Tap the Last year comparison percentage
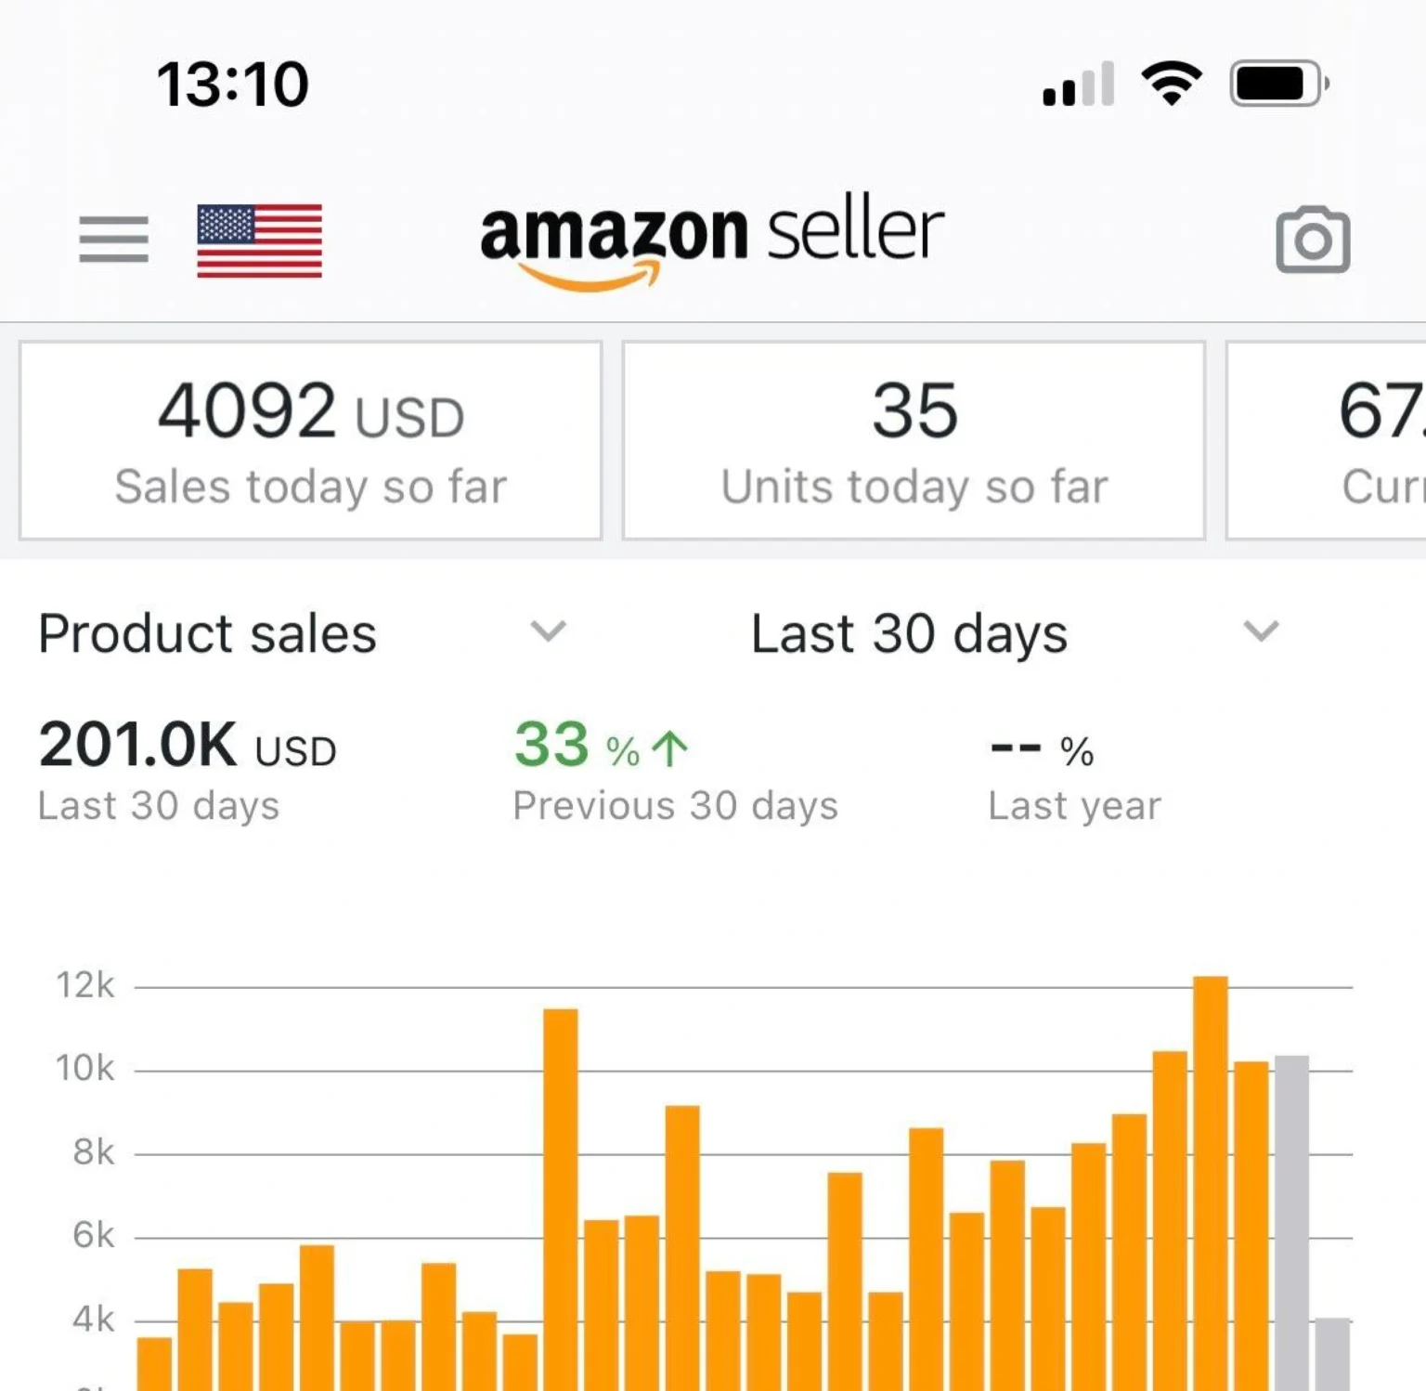The width and height of the screenshot is (1426, 1391). [1042, 748]
